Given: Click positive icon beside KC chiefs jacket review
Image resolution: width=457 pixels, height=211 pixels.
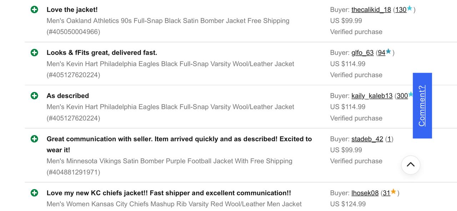Looking at the screenshot, I should point(34,193).
